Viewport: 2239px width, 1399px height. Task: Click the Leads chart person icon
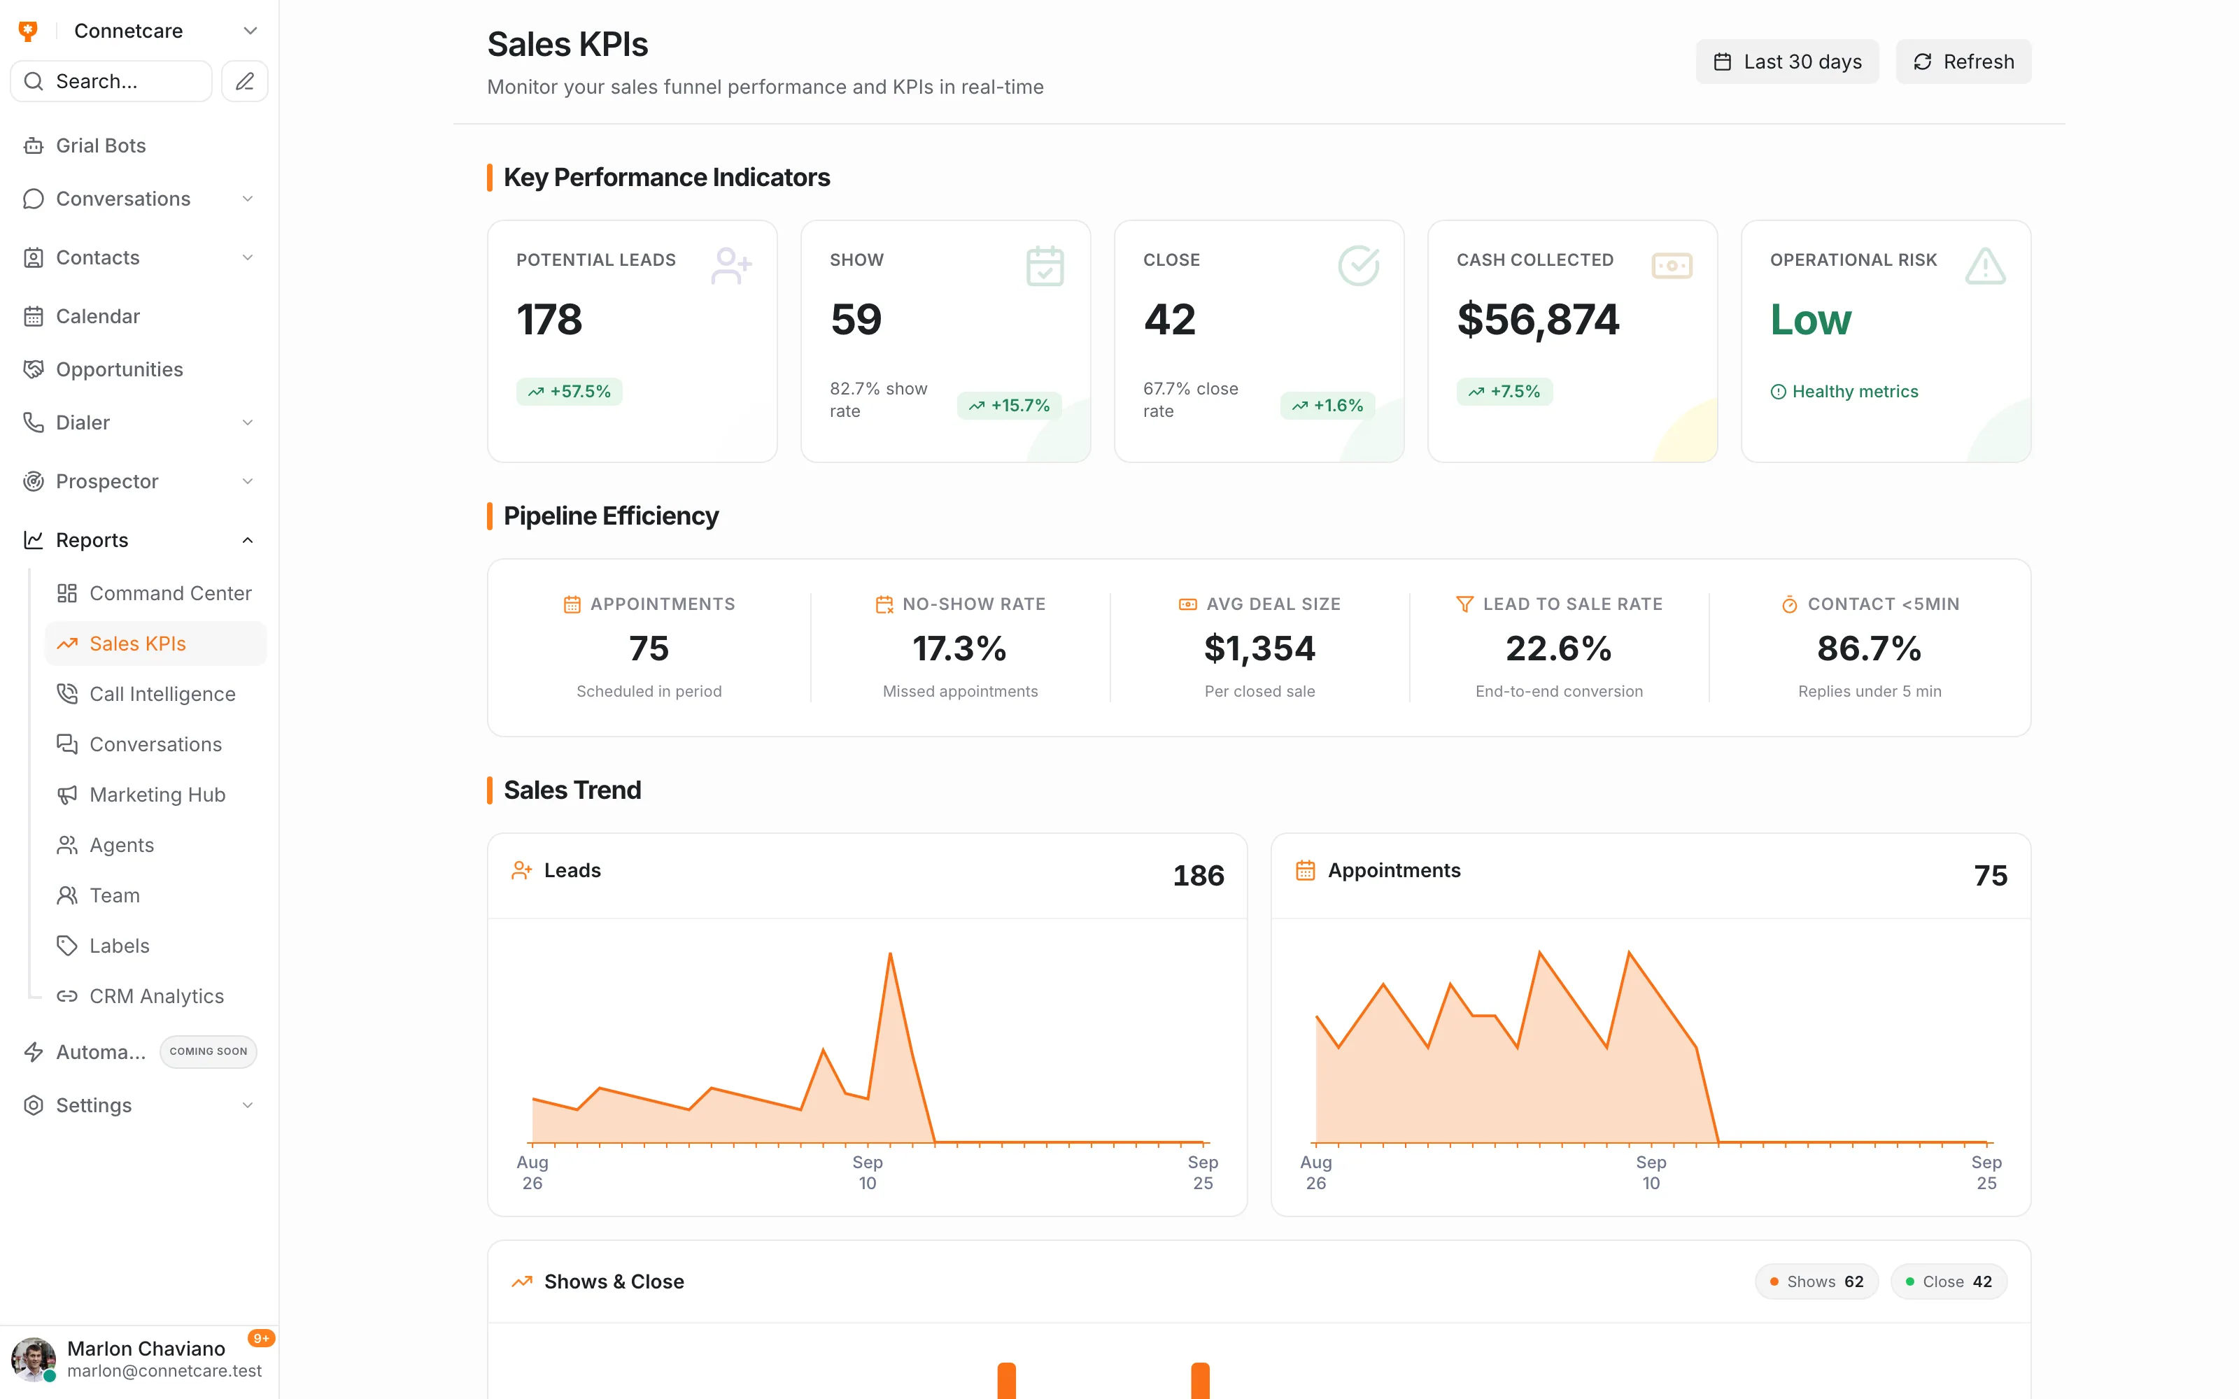(522, 871)
